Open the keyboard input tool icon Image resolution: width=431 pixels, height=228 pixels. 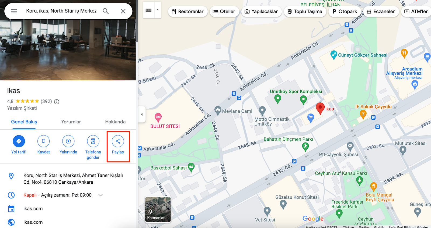pyautogui.click(x=148, y=10)
